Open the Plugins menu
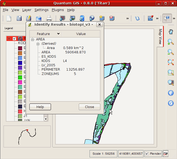This screenshot has width=177, height=159. click(x=58, y=10)
